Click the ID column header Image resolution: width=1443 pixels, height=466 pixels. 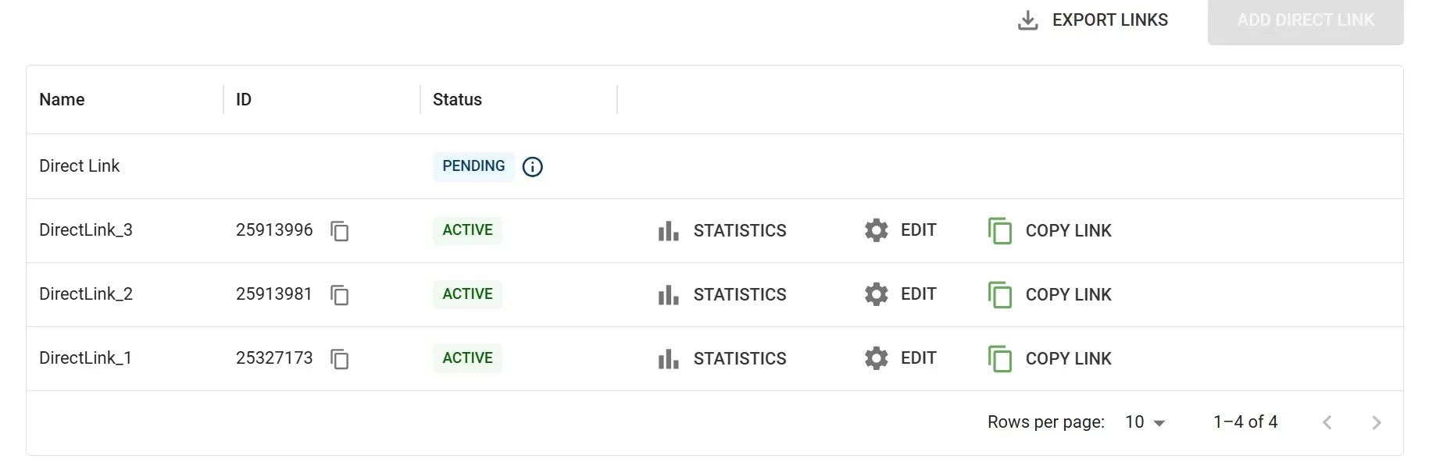(x=244, y=100)
